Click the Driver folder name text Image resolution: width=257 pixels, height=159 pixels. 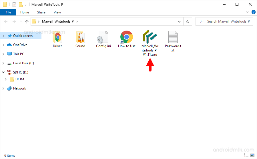click(57, 46)
